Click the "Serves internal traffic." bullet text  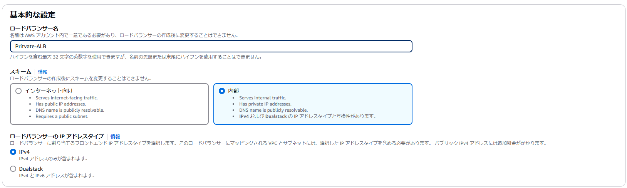point(262,98)
